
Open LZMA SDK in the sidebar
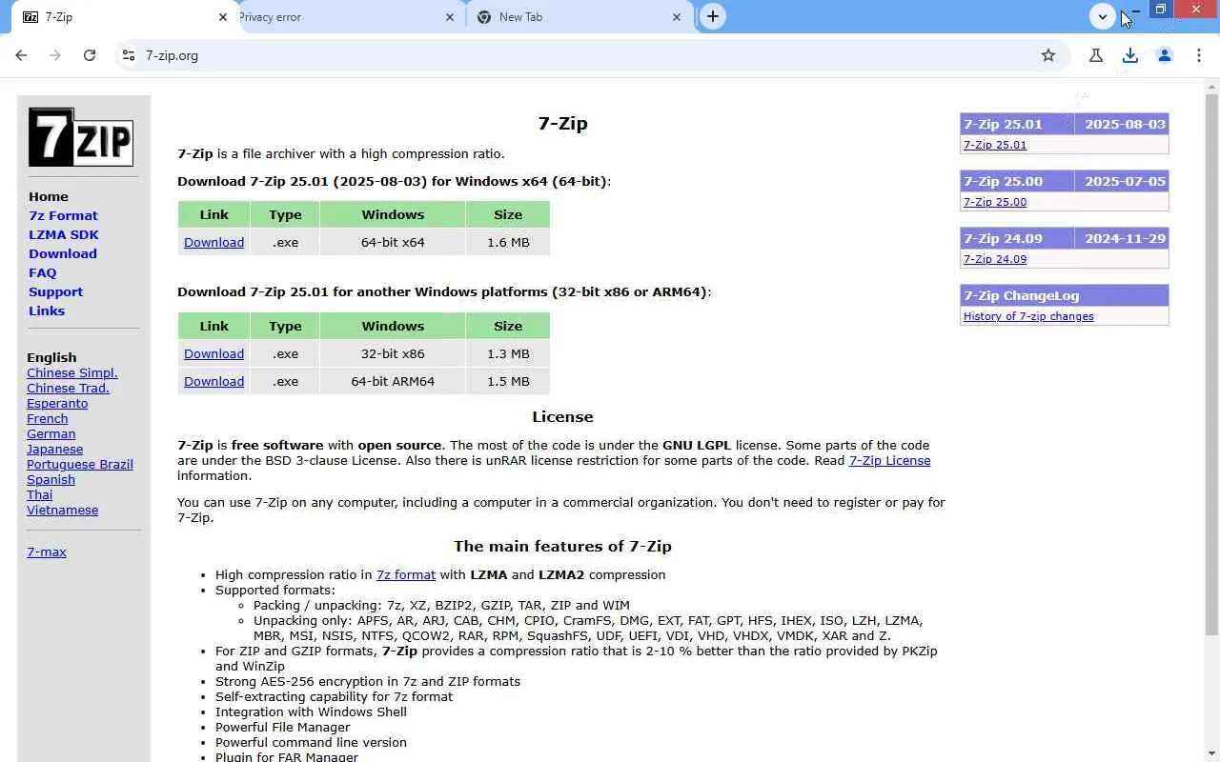[x=64, y=234]
